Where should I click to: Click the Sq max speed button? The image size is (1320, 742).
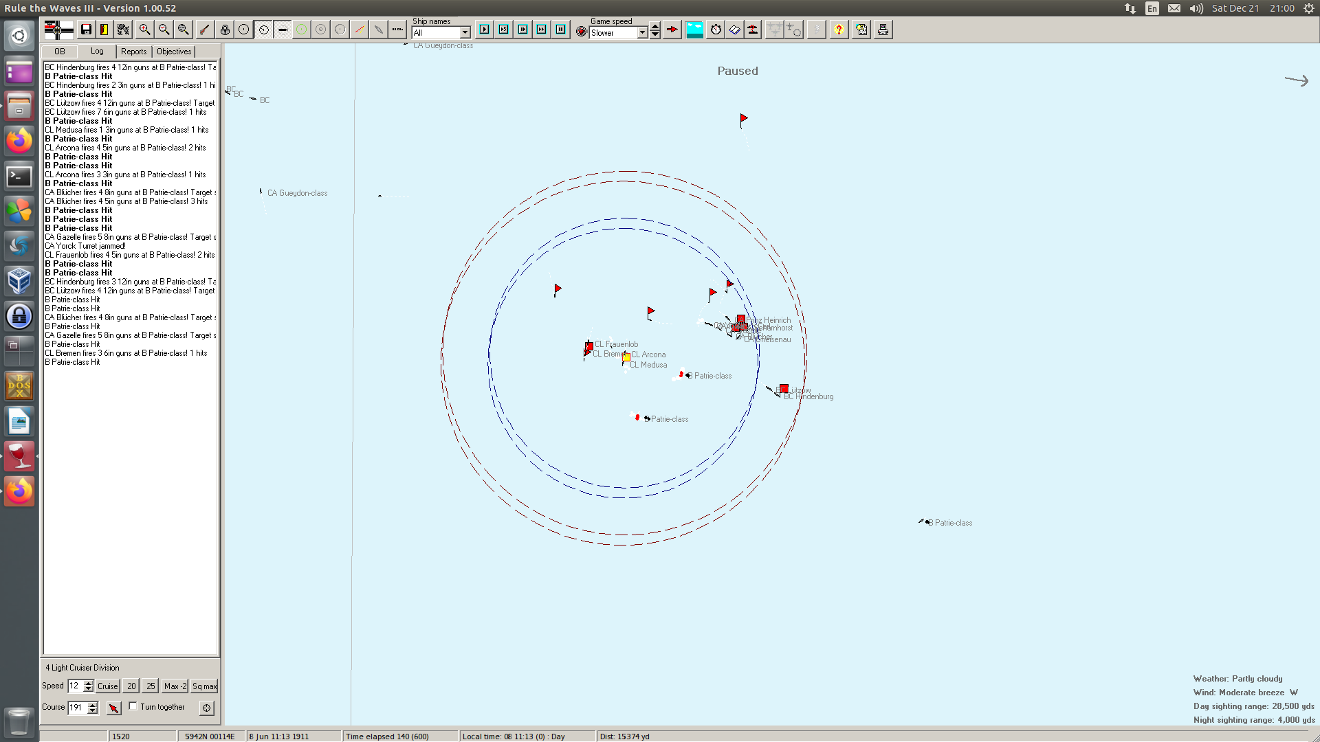click(x=204, y=686)
